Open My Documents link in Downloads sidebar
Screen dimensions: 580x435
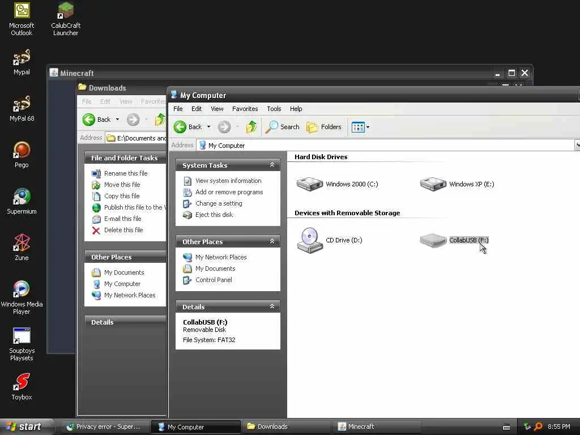point(124,272)
